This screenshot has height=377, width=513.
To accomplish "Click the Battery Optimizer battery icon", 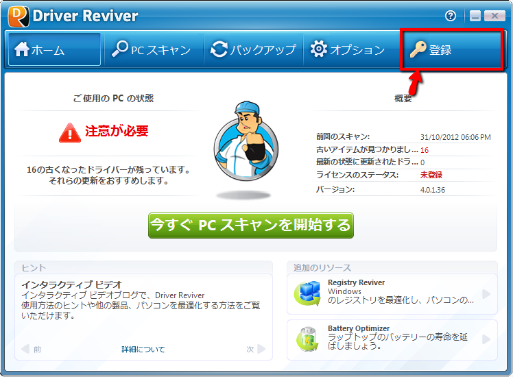I will coord(307,339).
